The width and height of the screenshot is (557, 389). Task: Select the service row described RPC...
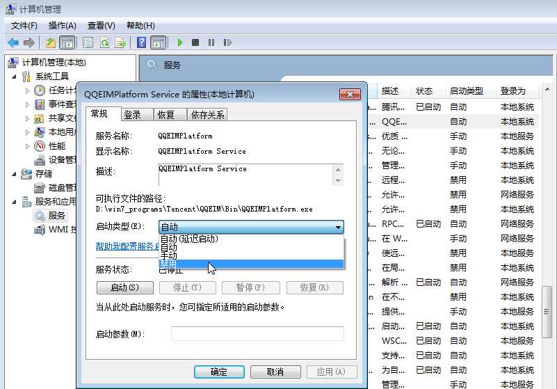(453, 224)
